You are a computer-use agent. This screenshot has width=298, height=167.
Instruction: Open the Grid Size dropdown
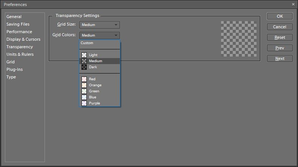coord(100,25)
